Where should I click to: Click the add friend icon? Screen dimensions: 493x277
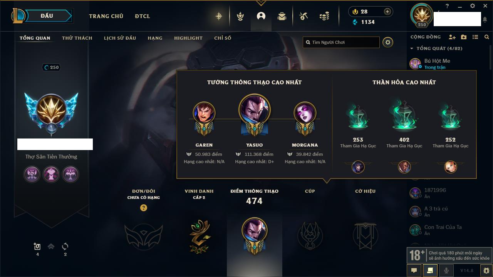click(452, 37)
